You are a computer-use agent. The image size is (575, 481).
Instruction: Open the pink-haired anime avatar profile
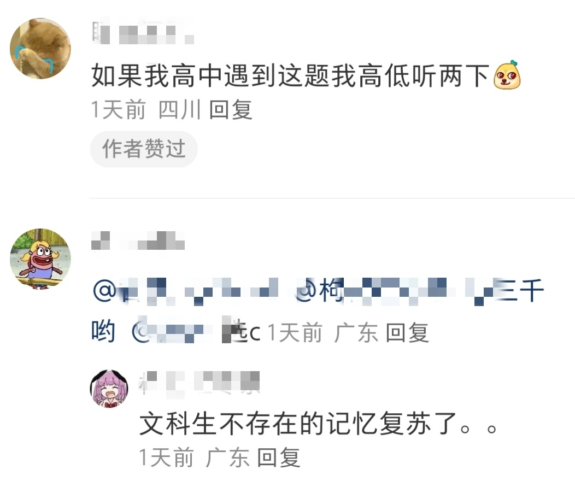tap(109, 389)
